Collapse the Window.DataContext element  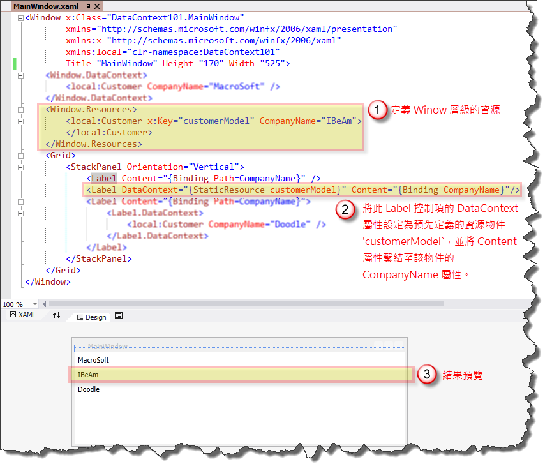[20, 75]
